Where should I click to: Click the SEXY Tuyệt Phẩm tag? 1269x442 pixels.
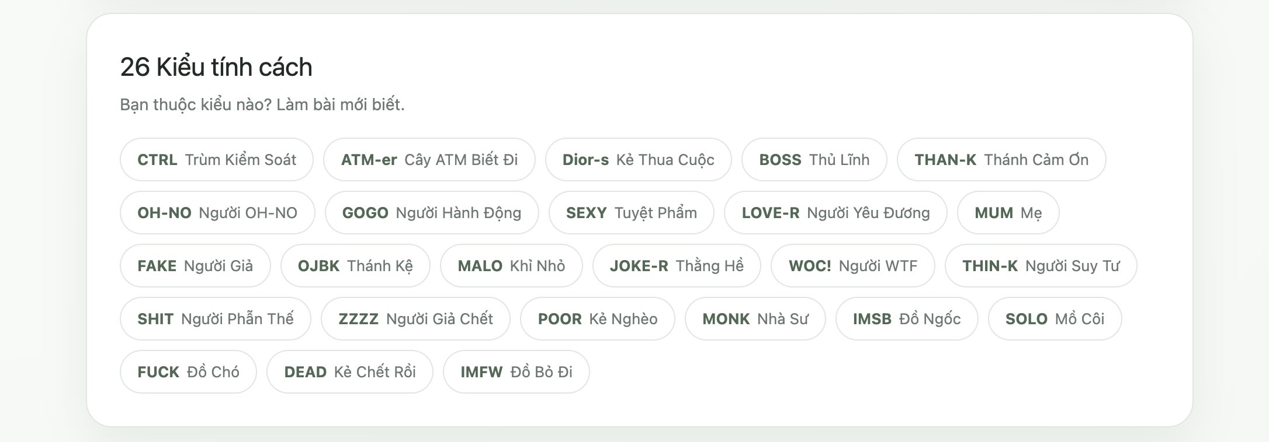(631, 213)
